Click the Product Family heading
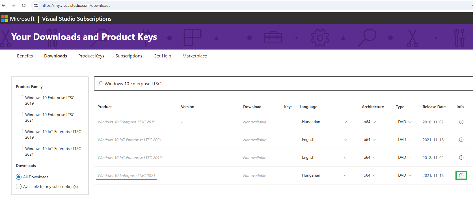The image size is (473, 223). pos(29,87)
